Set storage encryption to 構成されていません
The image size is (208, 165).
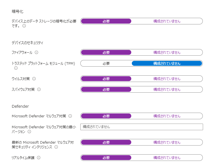pyautogui.click(x=167, y=21)
